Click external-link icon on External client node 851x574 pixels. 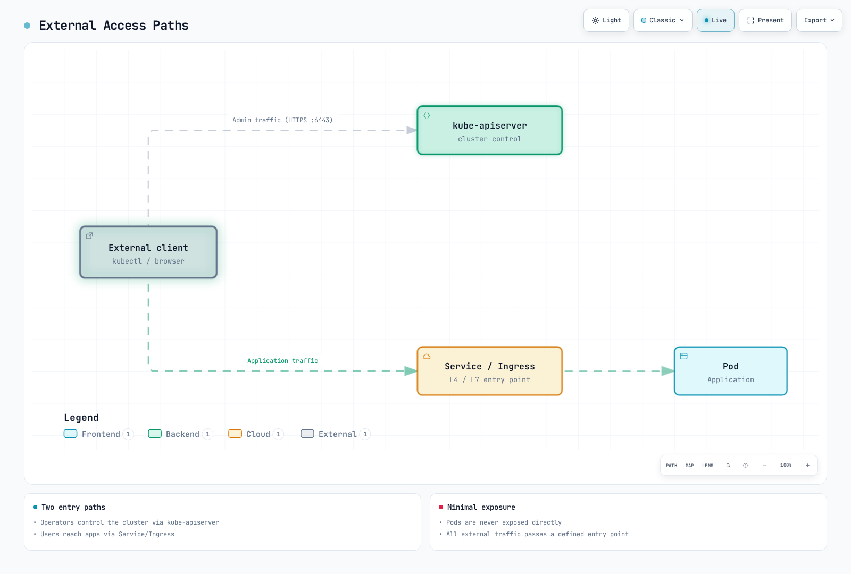tap(89, 235)
